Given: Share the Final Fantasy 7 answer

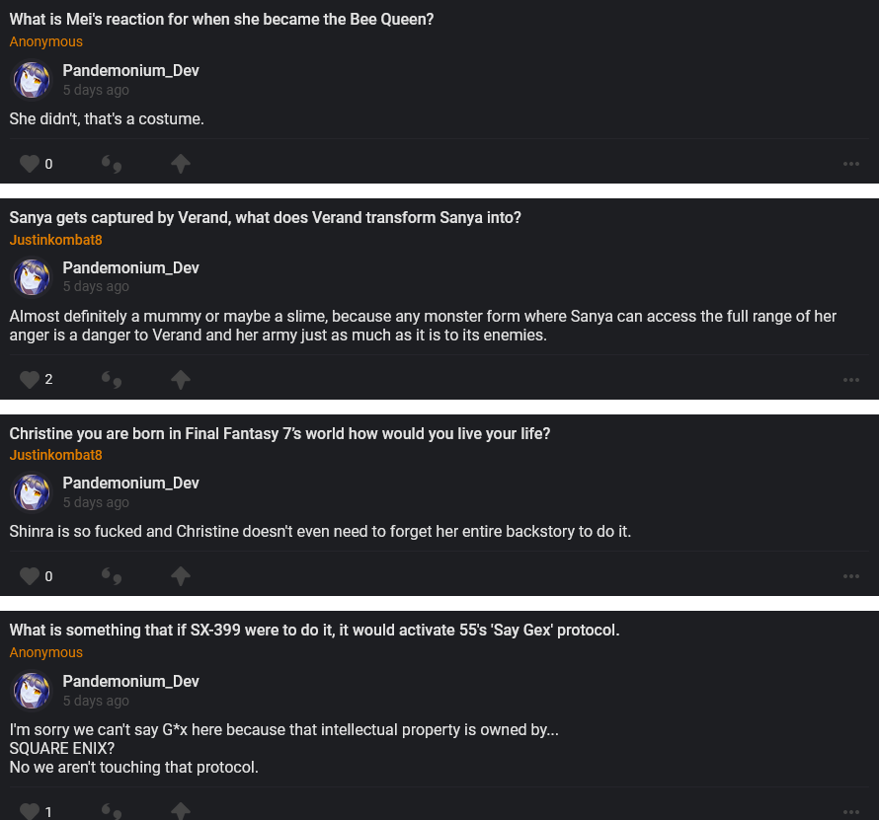Looking at the screenshot, I should (x=180, y=576).
